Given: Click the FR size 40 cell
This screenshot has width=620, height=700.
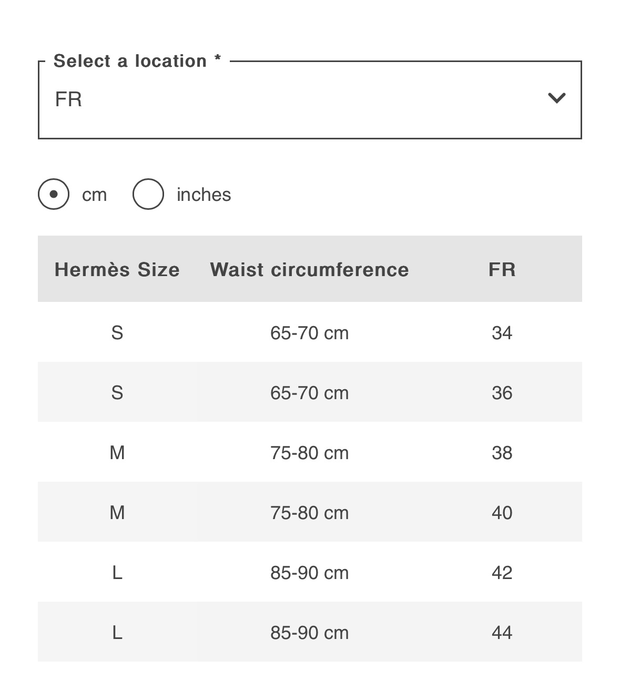Looking at the screenshot, I should point(502,513).
